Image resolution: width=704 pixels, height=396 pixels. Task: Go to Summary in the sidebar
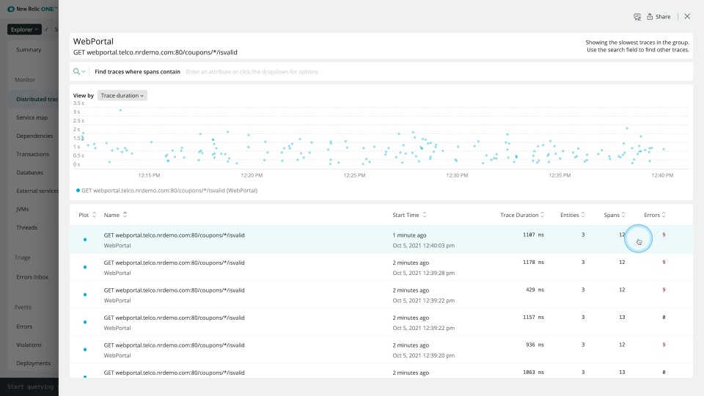(29, 50)
